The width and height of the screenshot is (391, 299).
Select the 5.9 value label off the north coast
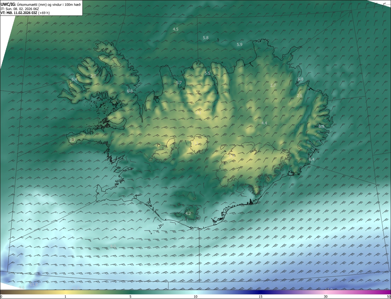(x=239, y=44)
